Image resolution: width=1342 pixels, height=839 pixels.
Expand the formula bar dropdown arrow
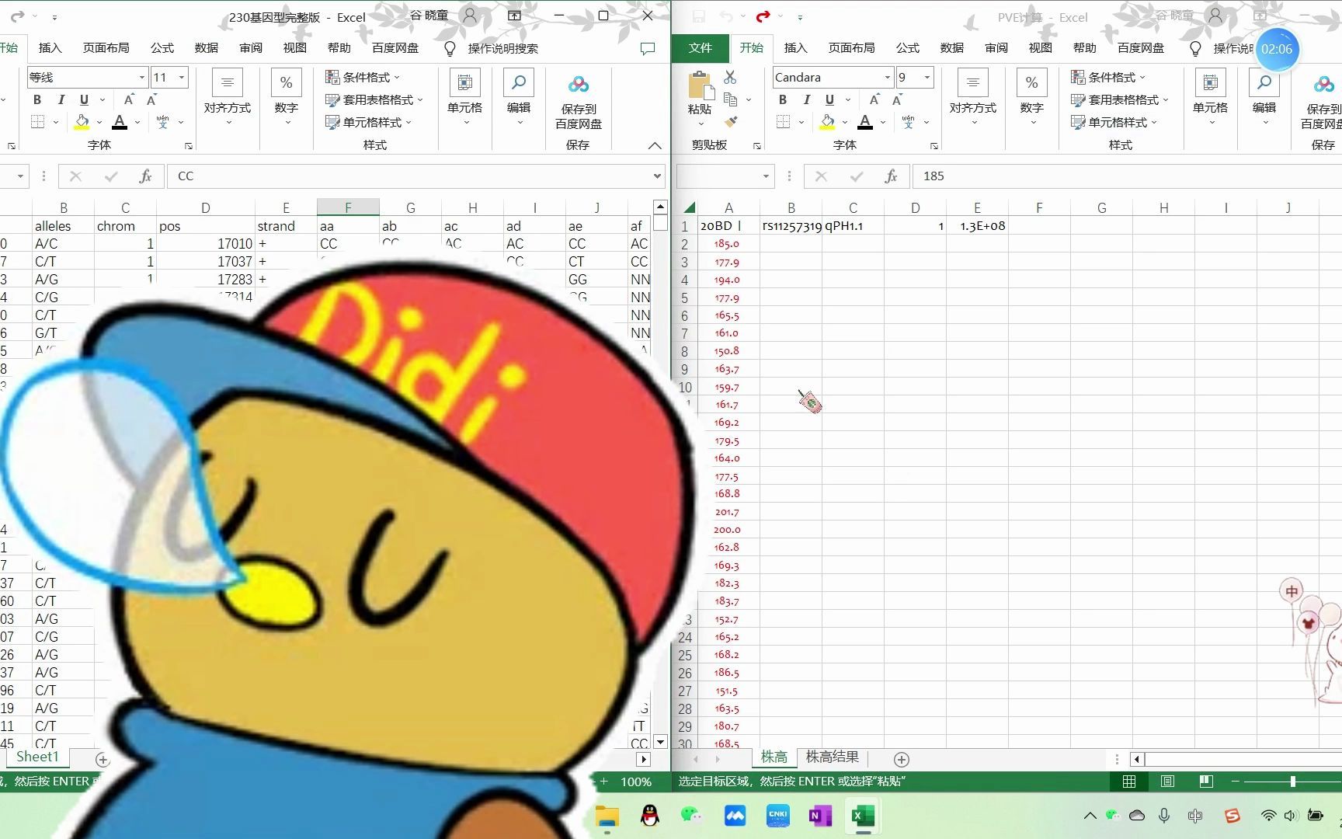tap(657, 176)
